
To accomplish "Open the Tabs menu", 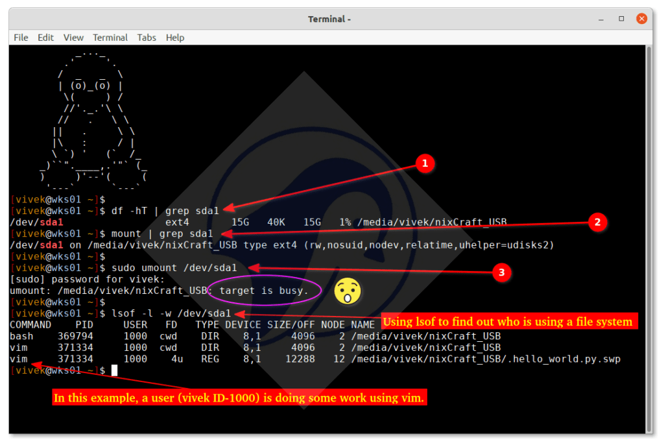I will pos(146,37).
